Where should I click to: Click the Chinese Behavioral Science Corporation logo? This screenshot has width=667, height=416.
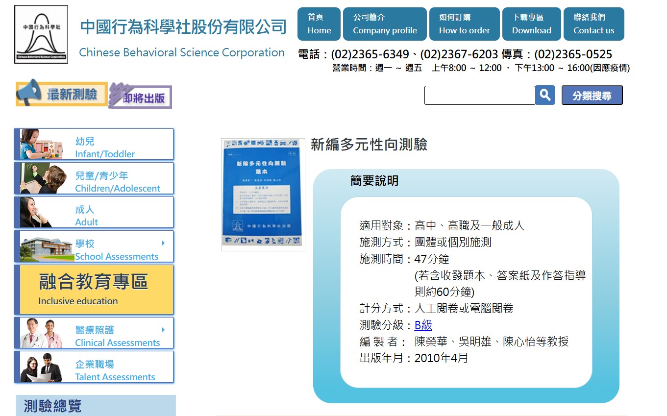[x=41, y=34]
